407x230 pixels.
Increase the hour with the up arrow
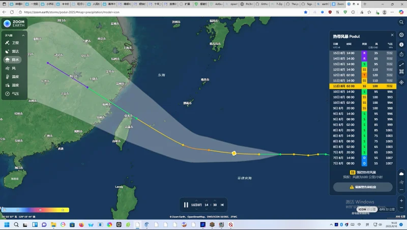click(207, 200)
